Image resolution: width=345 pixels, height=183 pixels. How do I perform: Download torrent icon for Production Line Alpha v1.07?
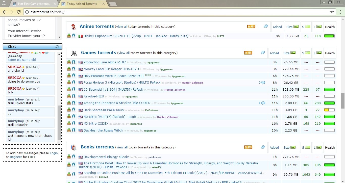69,62
